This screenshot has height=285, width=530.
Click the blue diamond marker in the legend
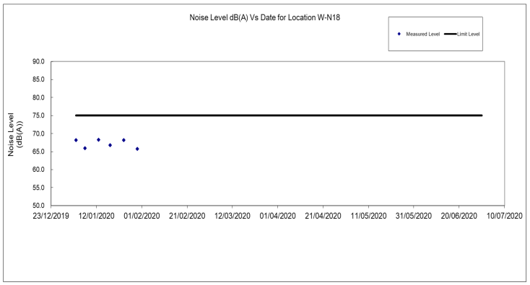399,34
